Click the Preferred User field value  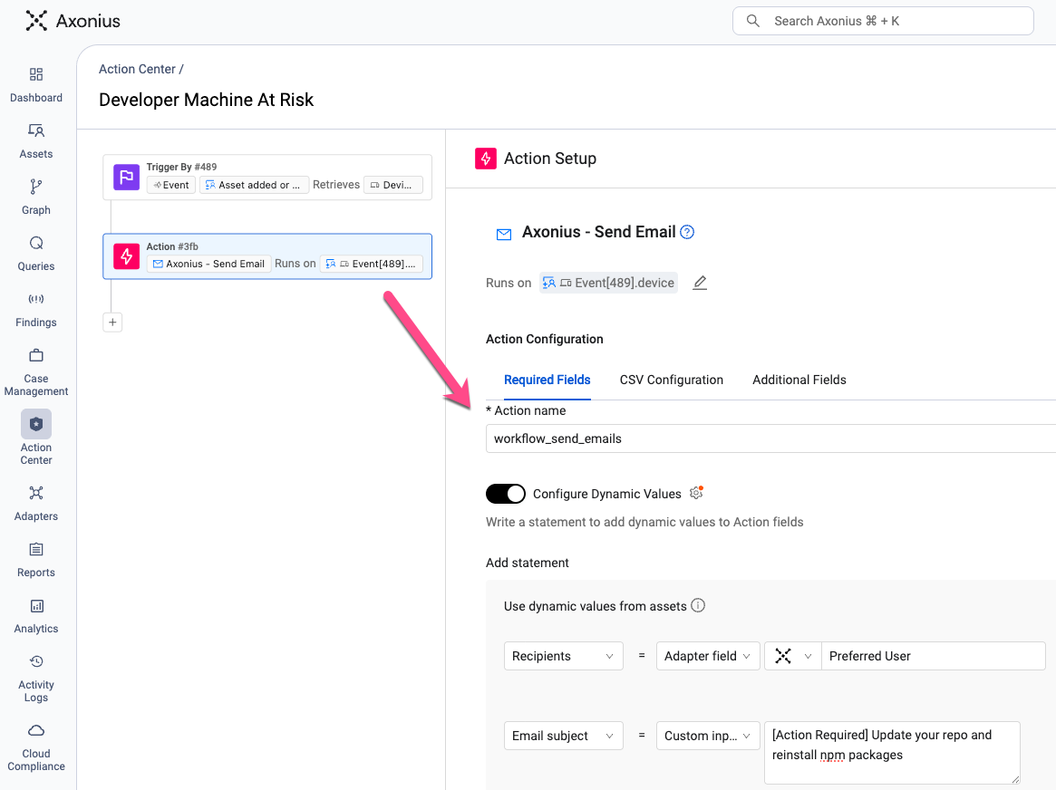click(933, 656)
